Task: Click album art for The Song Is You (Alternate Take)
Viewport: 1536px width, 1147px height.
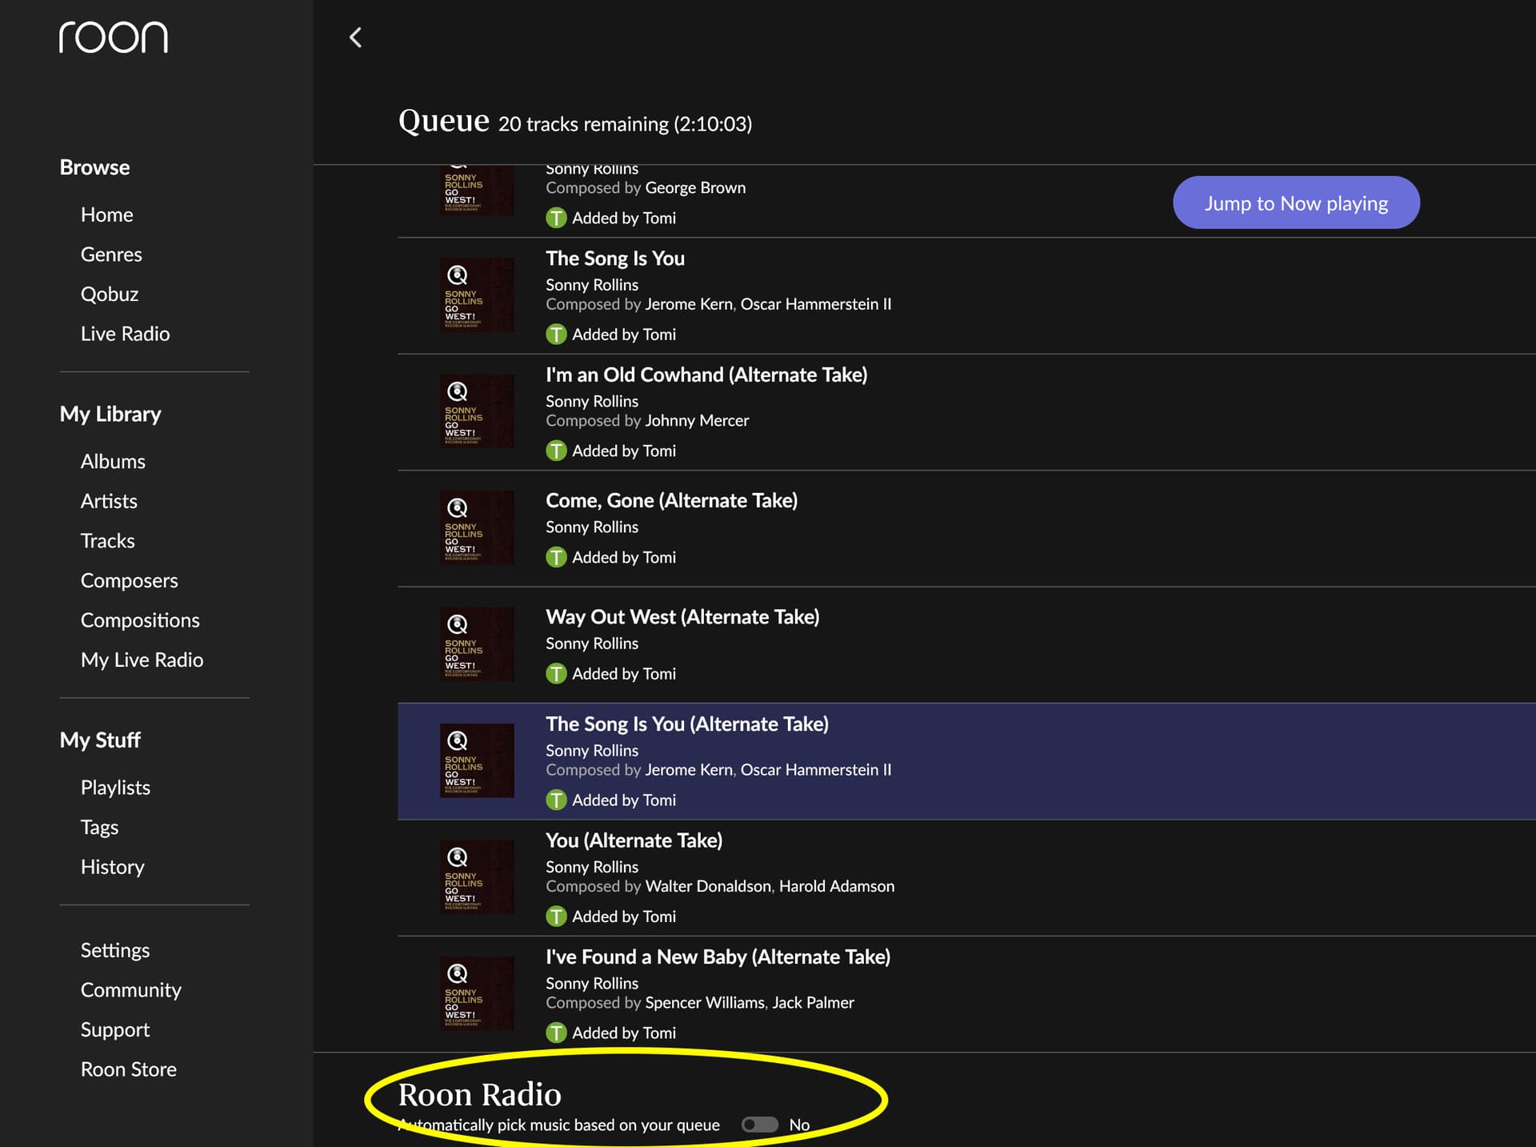Action: click(477, 760)
